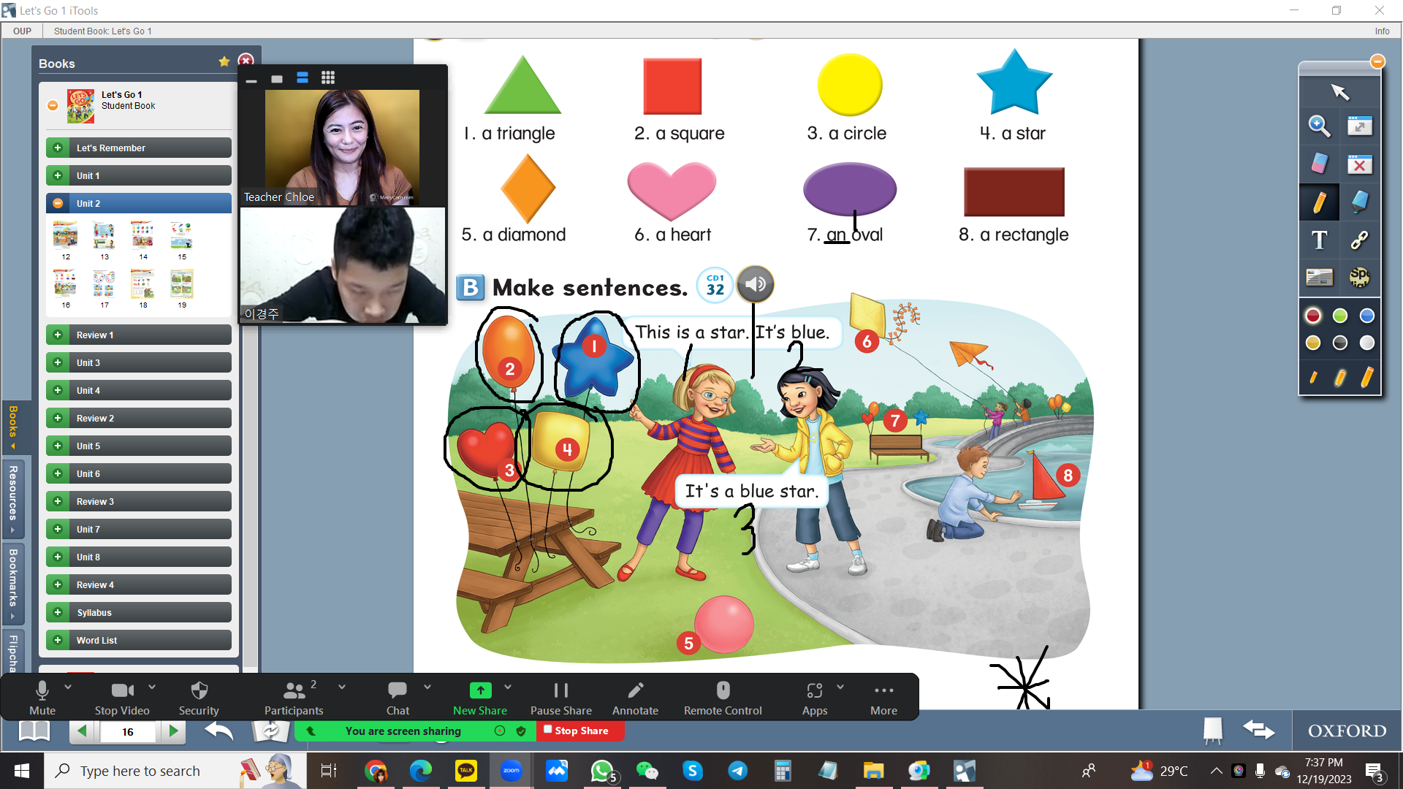Screen dimensions: 1403x789
Task: Minimize the Zoom video panel
Action: coord(251,80)
